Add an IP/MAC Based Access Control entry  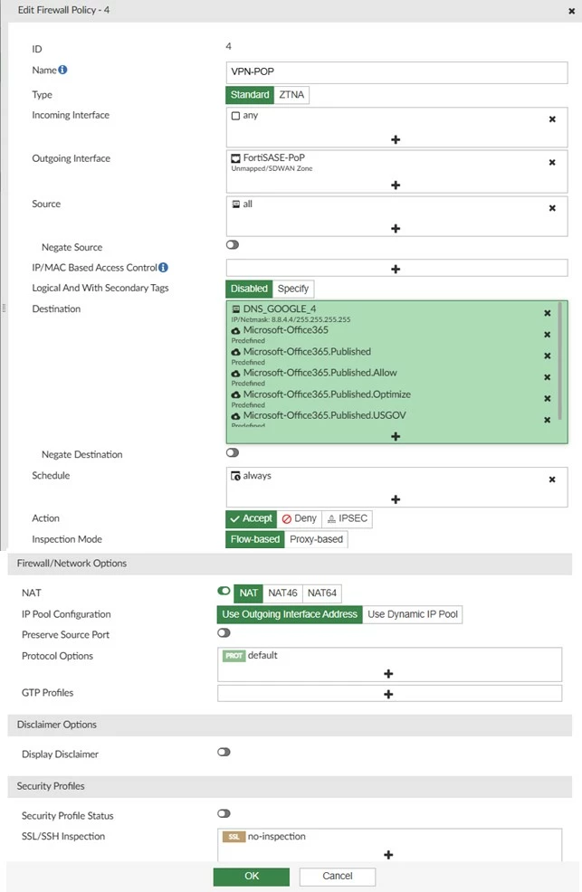pos(396,269)
